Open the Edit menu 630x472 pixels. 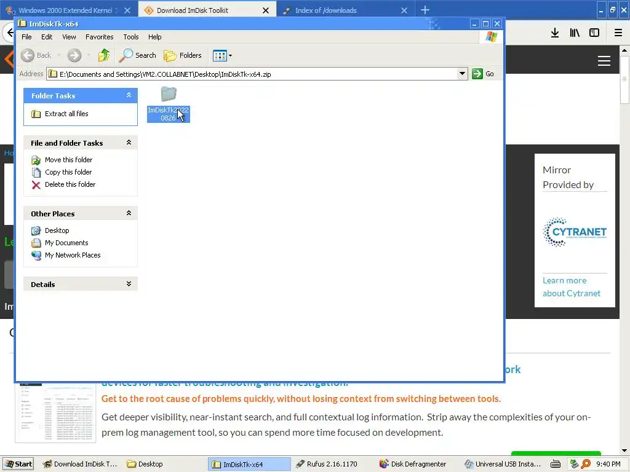[x=47, y=37]
